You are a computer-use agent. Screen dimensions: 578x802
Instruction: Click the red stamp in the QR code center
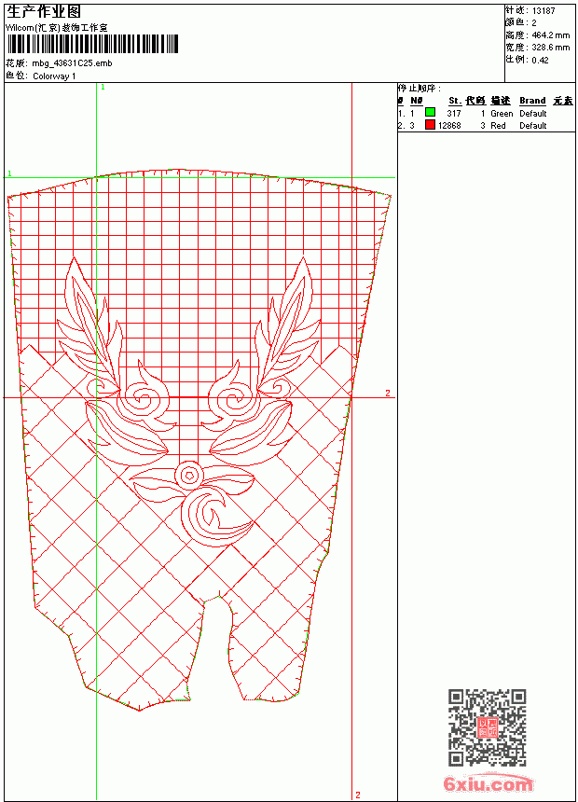(x=487, y=727)
